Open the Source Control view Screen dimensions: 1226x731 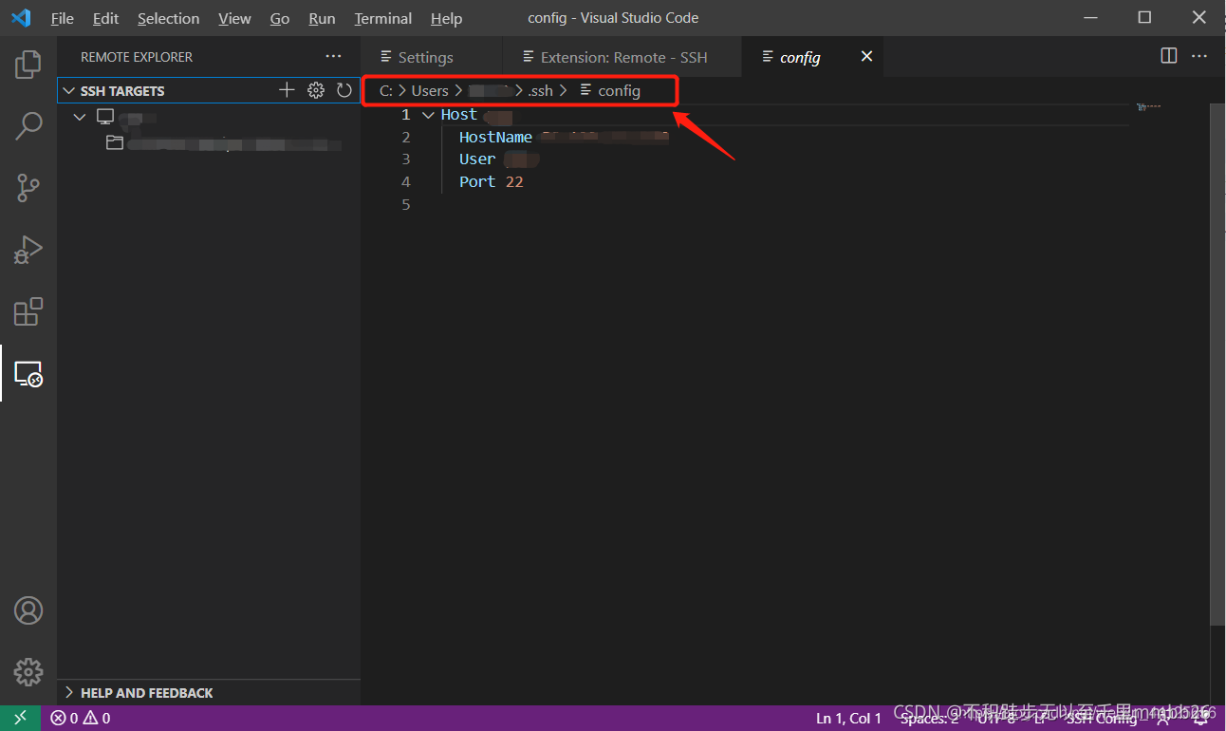[x=28, y=188]
